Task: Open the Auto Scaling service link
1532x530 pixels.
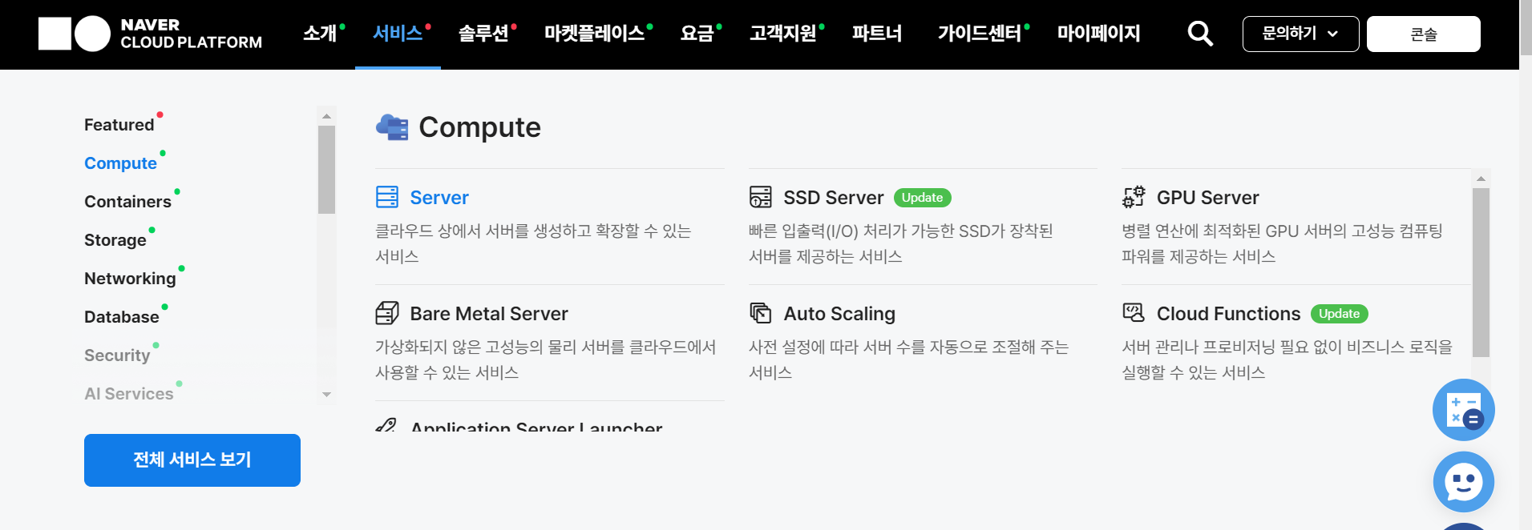Action: click(x=839, y=314)
